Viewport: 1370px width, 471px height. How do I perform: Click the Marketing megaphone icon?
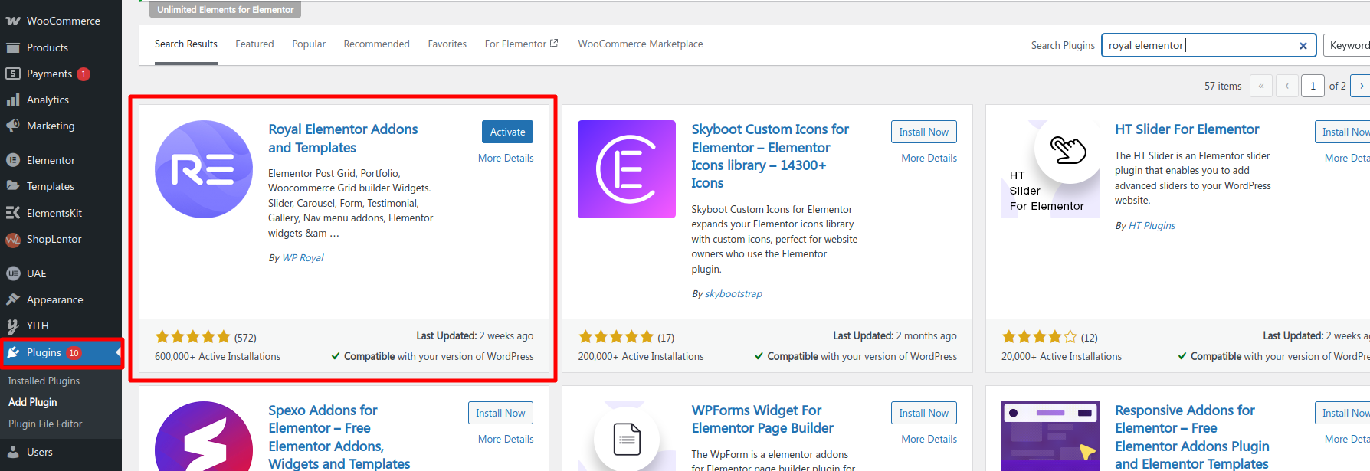[13, 126]
